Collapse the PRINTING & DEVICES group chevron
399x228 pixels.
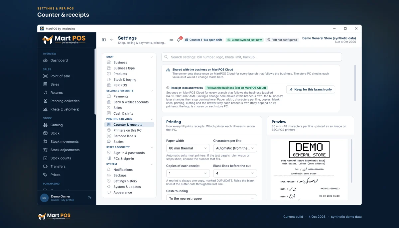coord(152,119)
